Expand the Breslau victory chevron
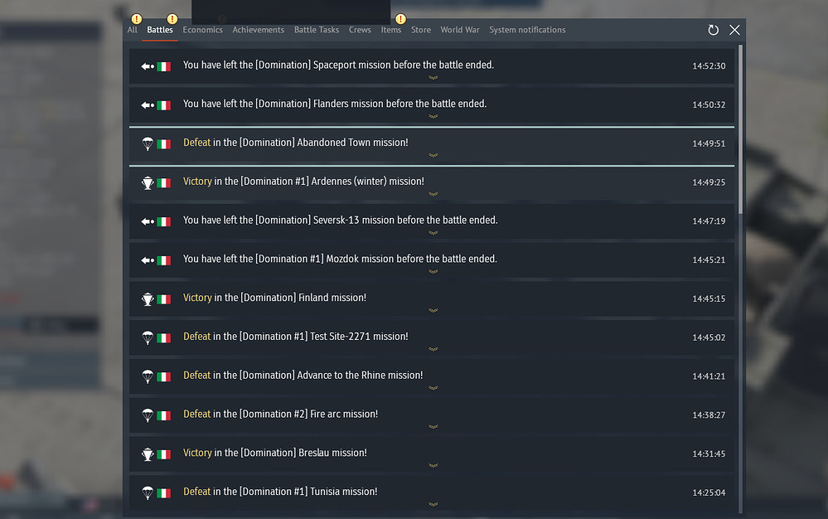Image resolution: width=828 pixels, height=519 pixels. pyautogui.click(x=433, y=466)
